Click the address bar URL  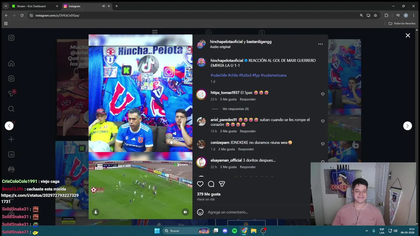coord(57,15)
